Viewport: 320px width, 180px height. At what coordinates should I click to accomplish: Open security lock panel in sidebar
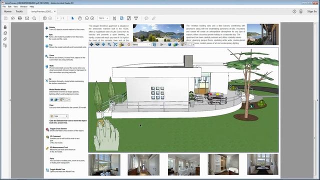coord(5,27)
